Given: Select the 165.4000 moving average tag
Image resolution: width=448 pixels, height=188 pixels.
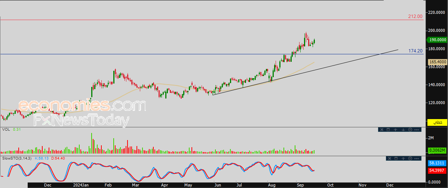Looking at the screenshot, I should 438,62.
